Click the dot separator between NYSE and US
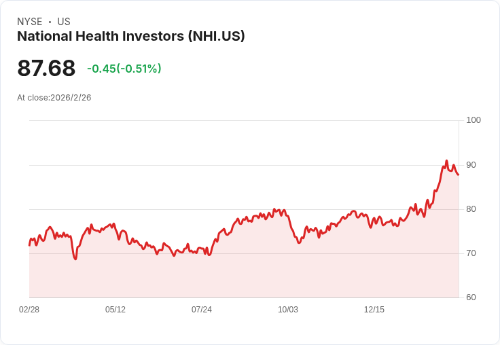 [x=50, y=22]
